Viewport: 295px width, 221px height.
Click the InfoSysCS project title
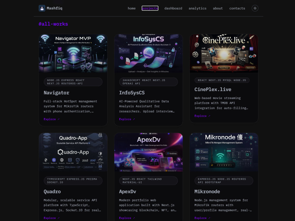(x=132, y=93)
